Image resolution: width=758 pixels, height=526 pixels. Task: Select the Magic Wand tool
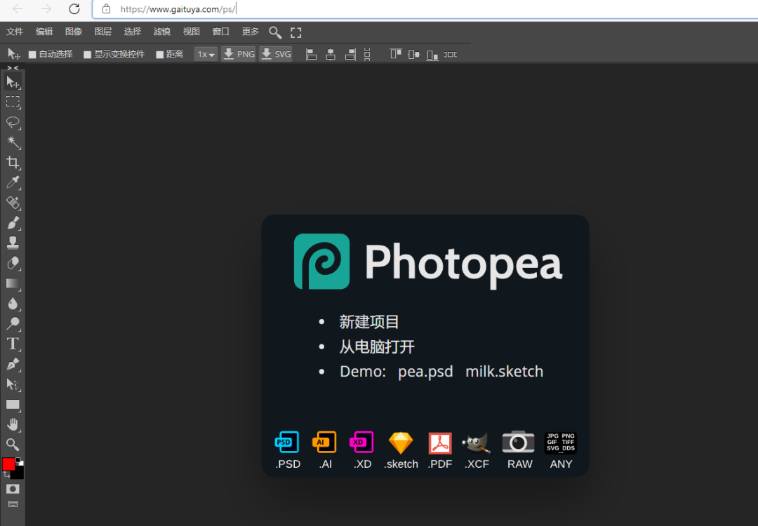tap(13, 143)
